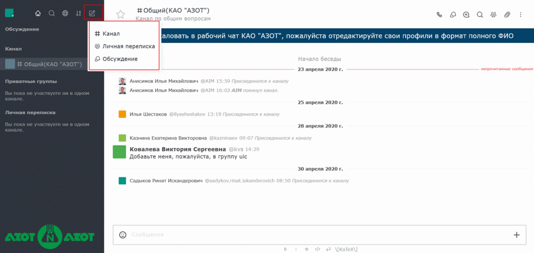The image size is (534, 253).
Task: Open the green user avatar status menu
Action: [x=9, y=13]
